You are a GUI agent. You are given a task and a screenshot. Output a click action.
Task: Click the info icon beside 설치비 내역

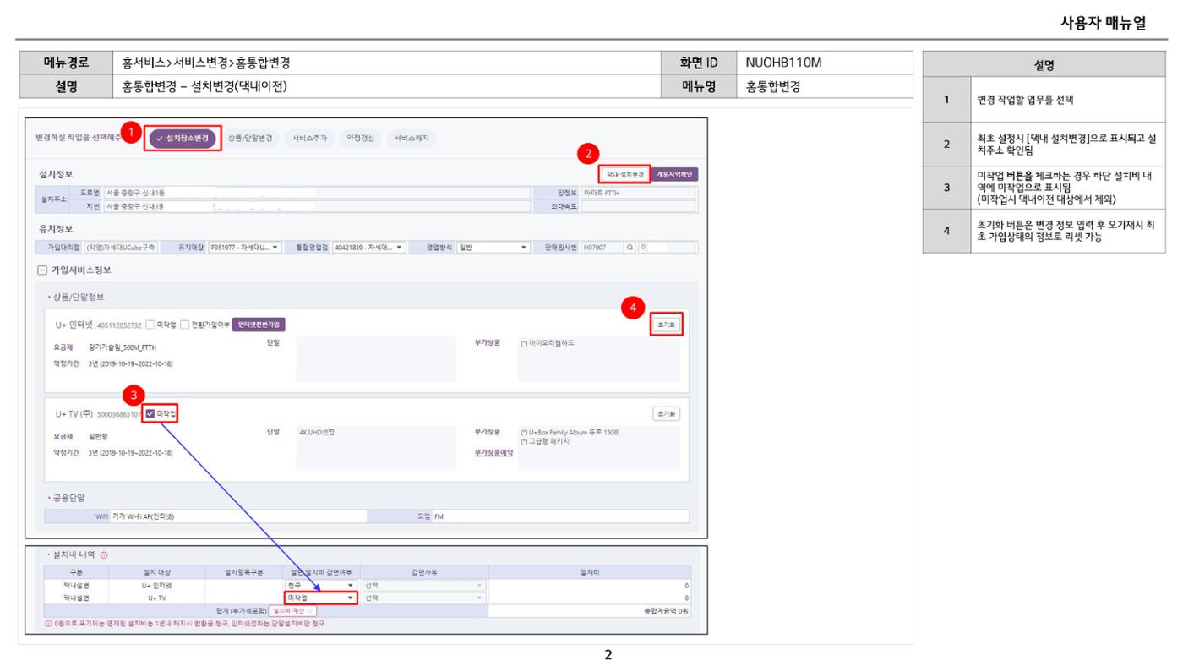[x=104, y=554]
